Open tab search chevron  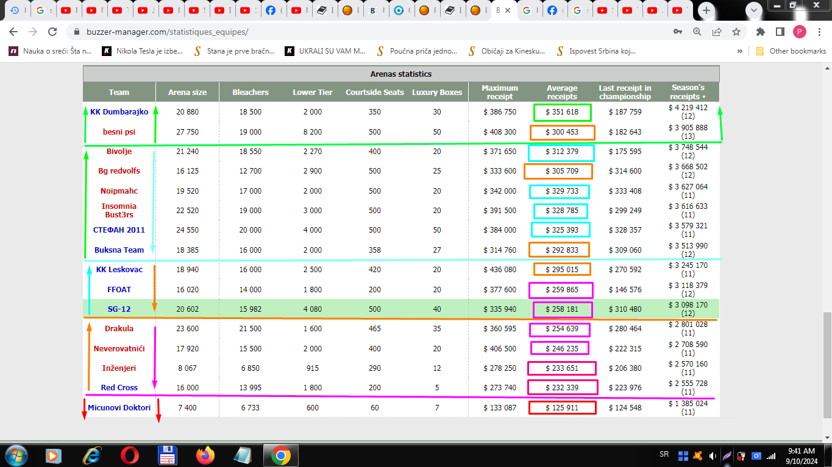[755, 10]
